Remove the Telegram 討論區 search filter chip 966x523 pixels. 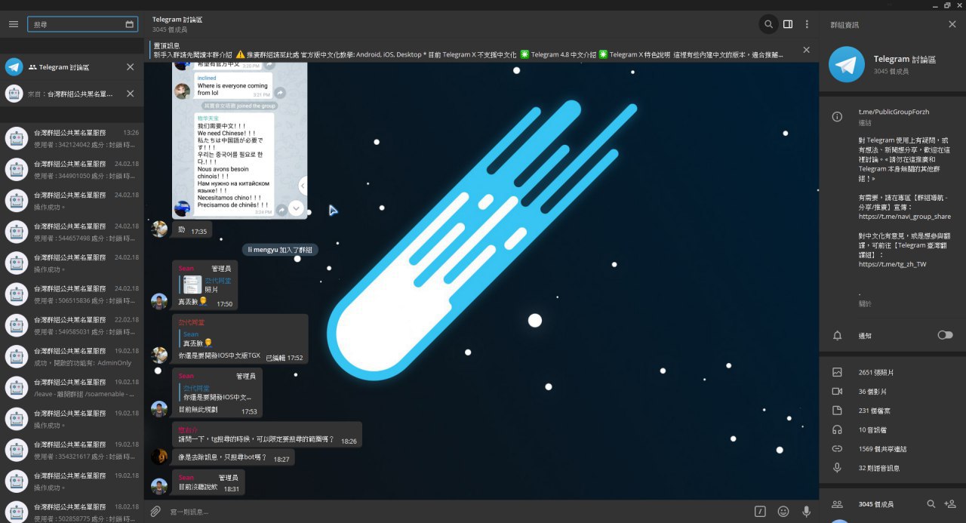130,67
